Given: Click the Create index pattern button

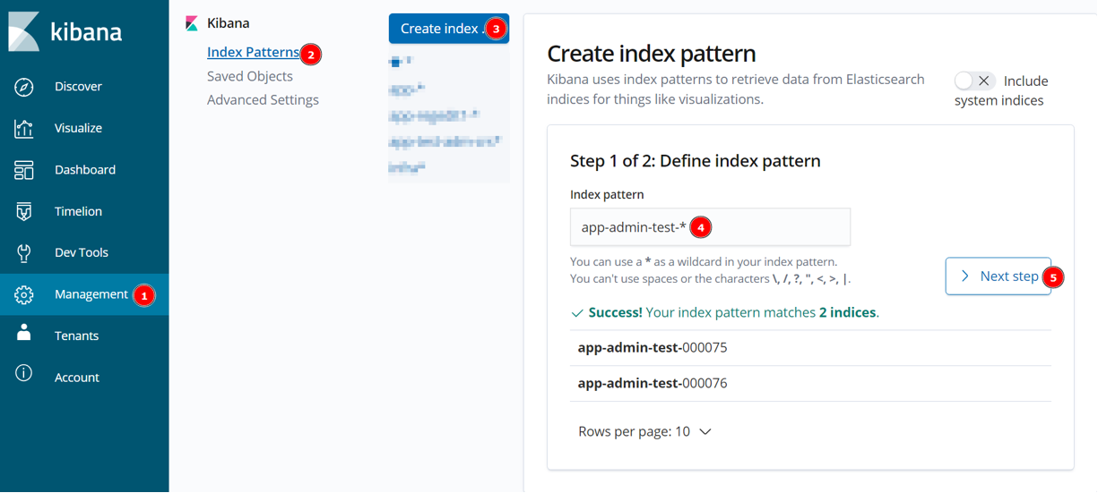Looking at the screenshot, I should pos(440,29).
